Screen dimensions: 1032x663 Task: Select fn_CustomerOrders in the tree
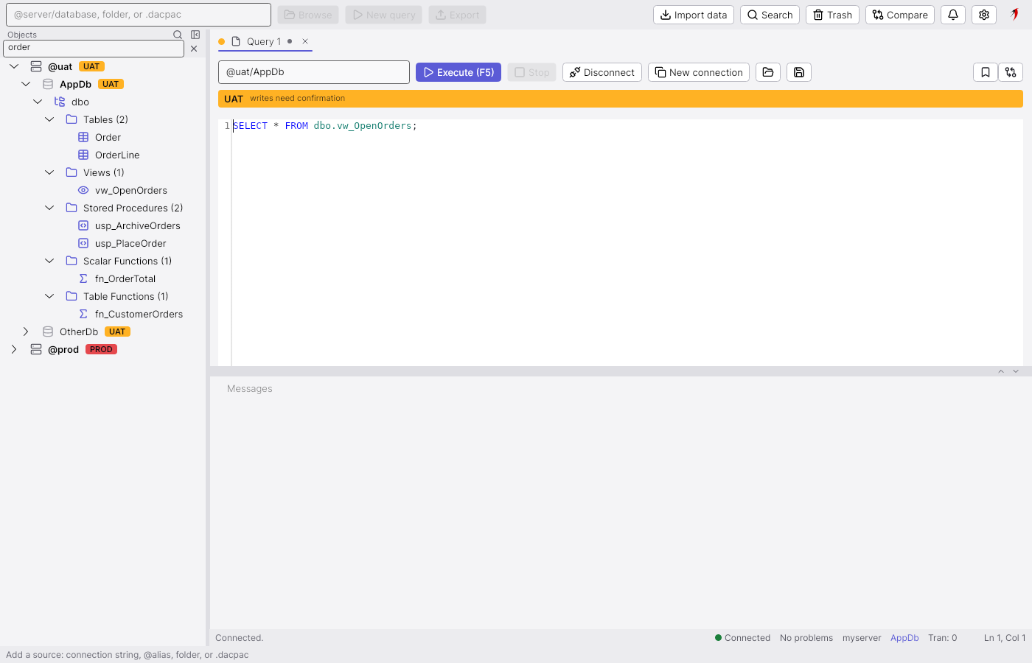tap(139, 314)
